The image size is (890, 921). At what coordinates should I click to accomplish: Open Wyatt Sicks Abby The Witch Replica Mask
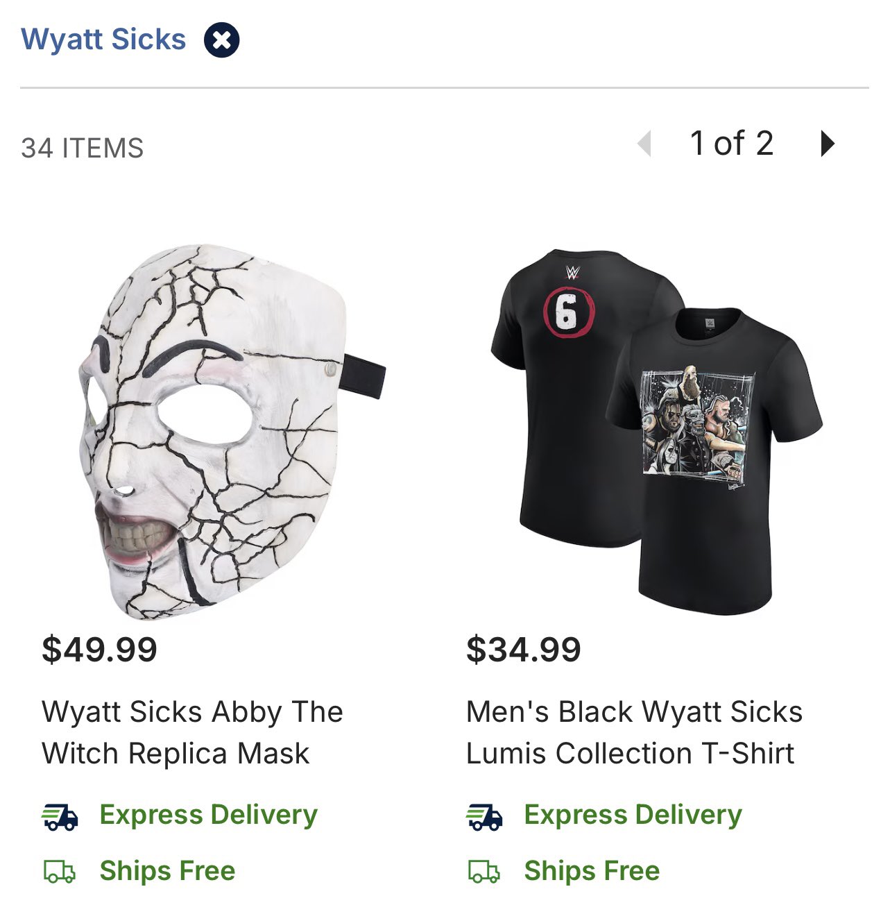(192, 732)
